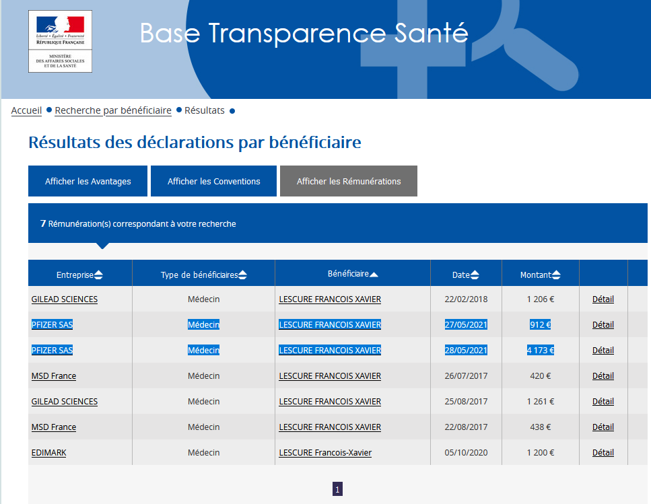The image size is (651, 504).
Task: View Détail for 22/08/2017 row
Action: (x=603, y=427)
